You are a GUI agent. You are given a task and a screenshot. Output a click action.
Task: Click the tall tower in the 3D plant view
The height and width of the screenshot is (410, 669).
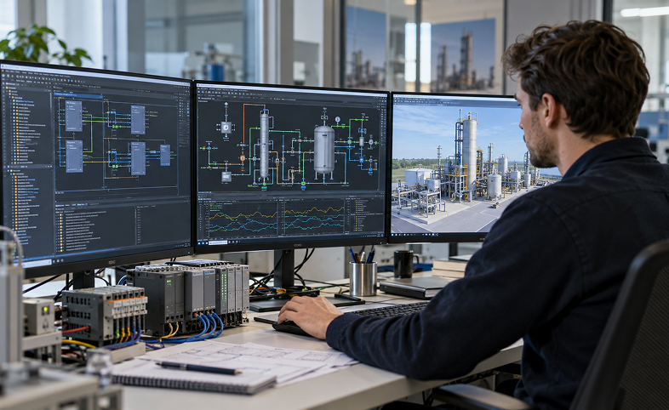pyautogui.click(x=470, y=160)
